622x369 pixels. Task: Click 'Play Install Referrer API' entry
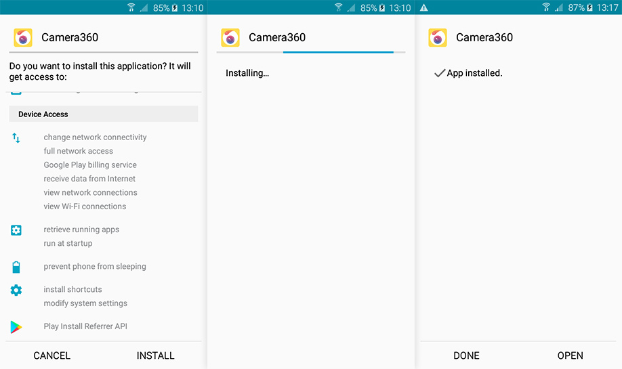pos(85,326)
